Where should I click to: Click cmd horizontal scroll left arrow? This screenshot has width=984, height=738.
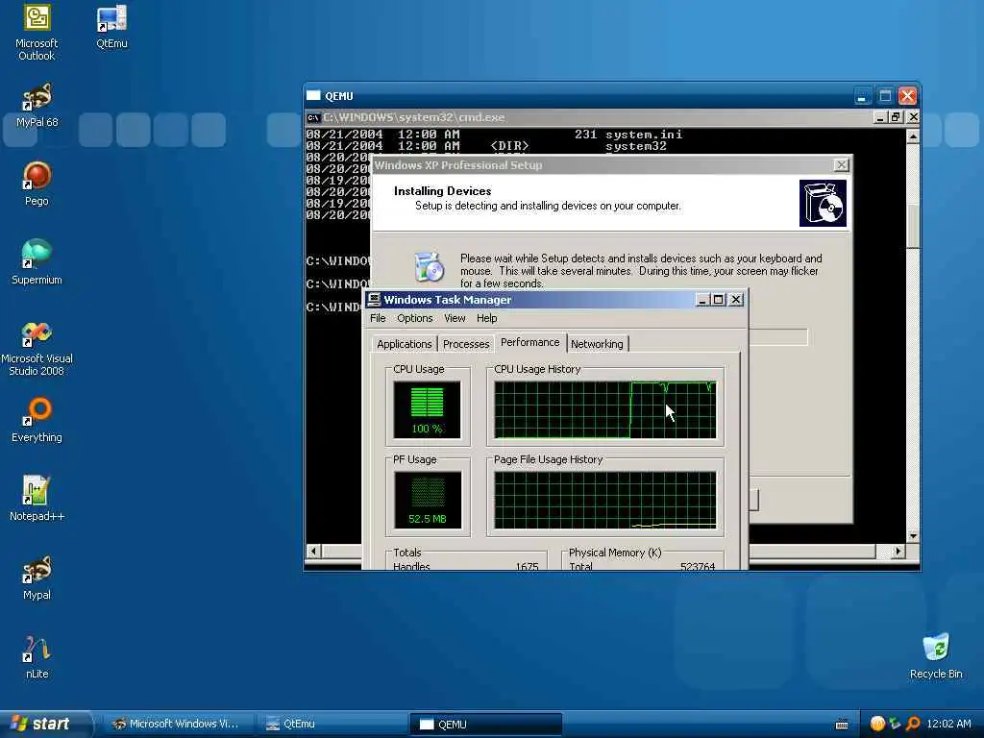pos(314,551)
